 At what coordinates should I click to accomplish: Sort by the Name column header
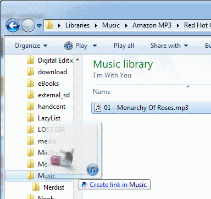pos(102,92)
